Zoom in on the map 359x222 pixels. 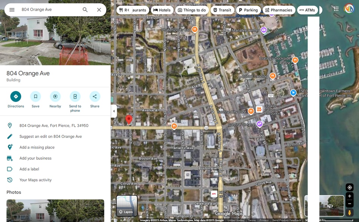click(x=350, y=196)
